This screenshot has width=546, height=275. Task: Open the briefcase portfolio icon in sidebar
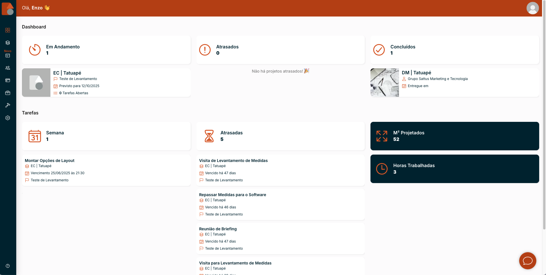click(8, 93)
